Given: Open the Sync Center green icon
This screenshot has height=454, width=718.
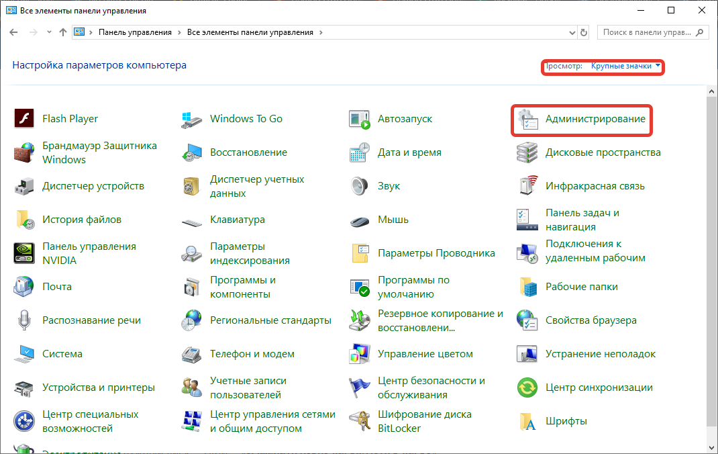Looking at the screenshot, I should [527, 388].
